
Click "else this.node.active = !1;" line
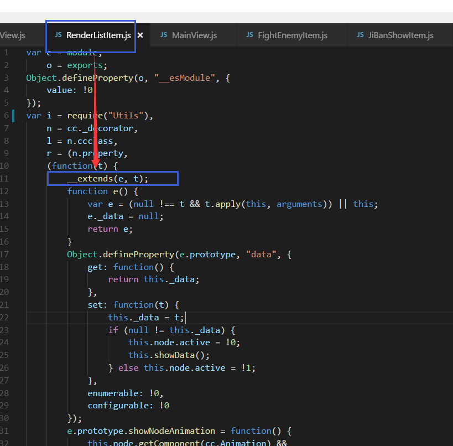point(186,368)
